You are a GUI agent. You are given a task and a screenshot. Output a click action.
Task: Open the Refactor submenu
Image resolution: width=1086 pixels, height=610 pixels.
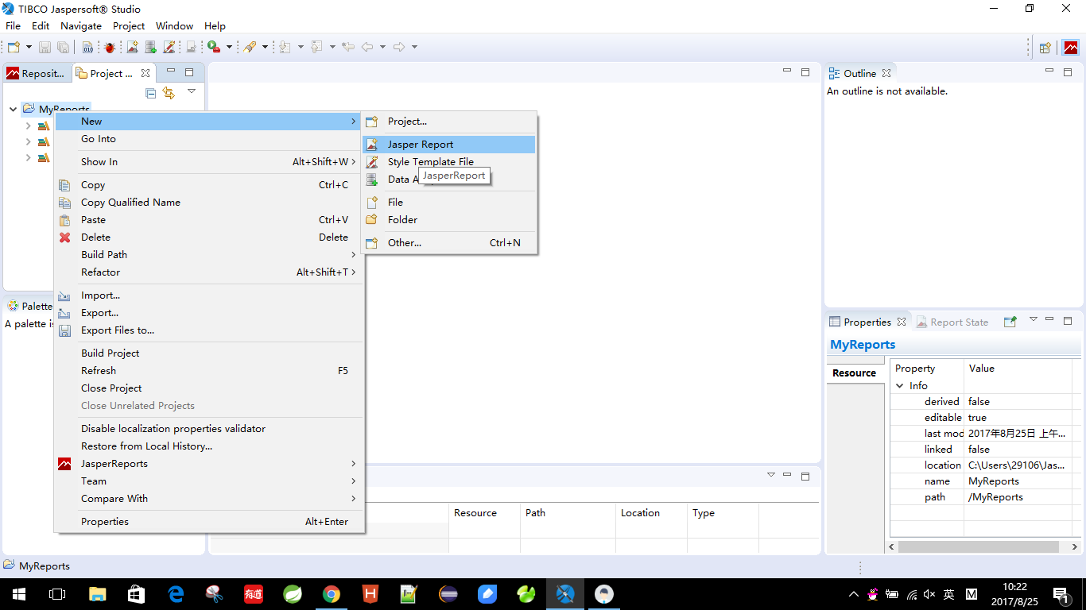coord(209,272)
